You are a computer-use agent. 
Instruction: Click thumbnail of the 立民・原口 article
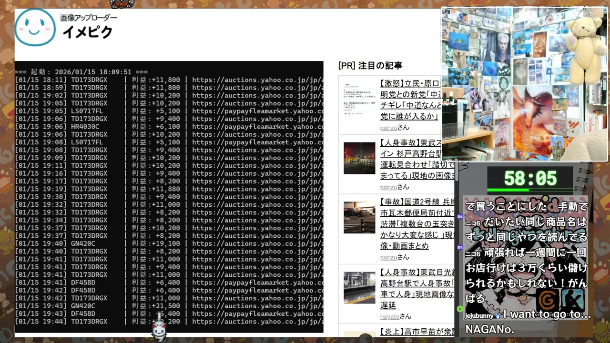coord(359,99)
